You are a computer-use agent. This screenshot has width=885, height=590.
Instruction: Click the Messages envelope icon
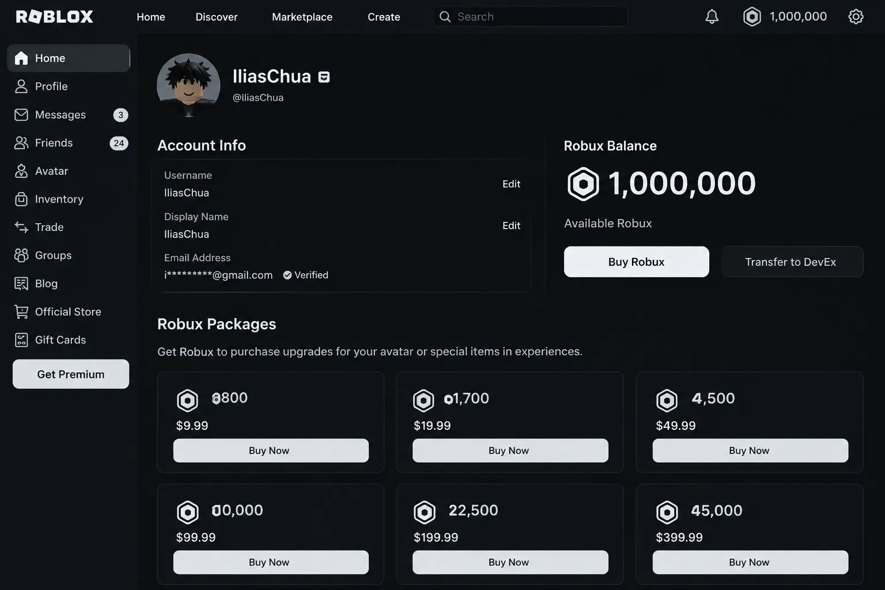21,115
